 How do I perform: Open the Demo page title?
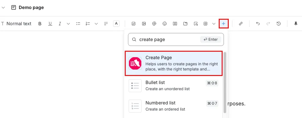31,7
